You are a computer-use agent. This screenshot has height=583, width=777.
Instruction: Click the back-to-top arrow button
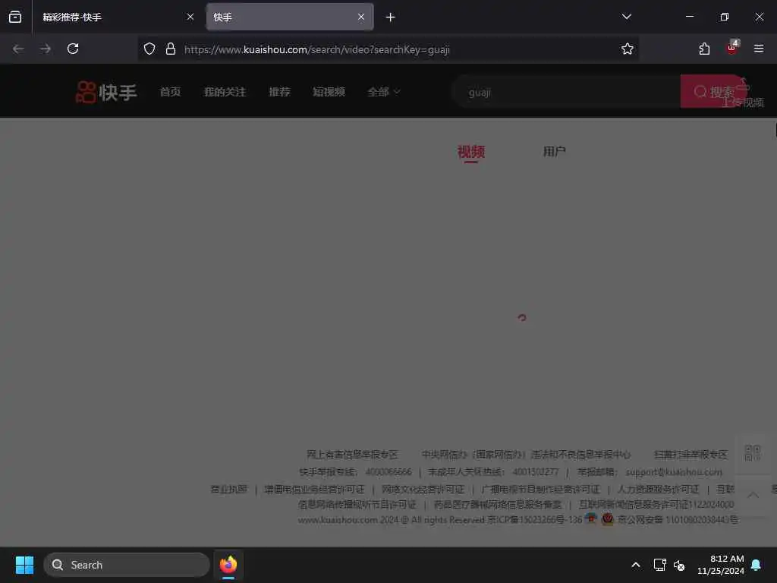point(753,495)
